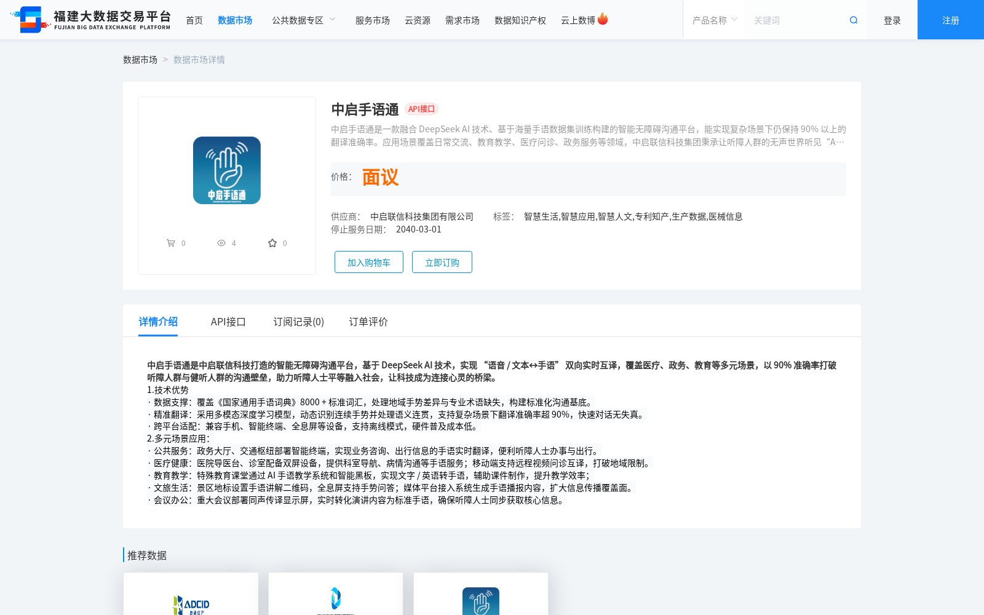Click the 跨平台适配 bullet line
This screenshot has height=615, width=984.
pyautogui.click(x=314, y=426)
